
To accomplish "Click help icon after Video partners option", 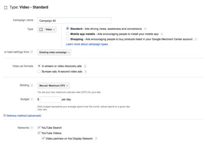I will tap(96, 139).
